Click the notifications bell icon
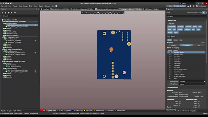 (188, 6)
